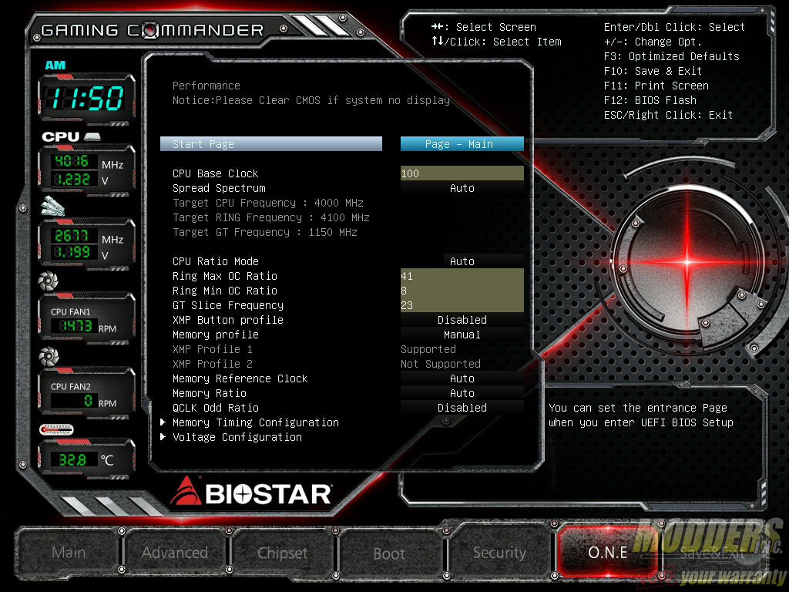
Task: Change Memory Reference Clock Auto option
Action: 462,378
